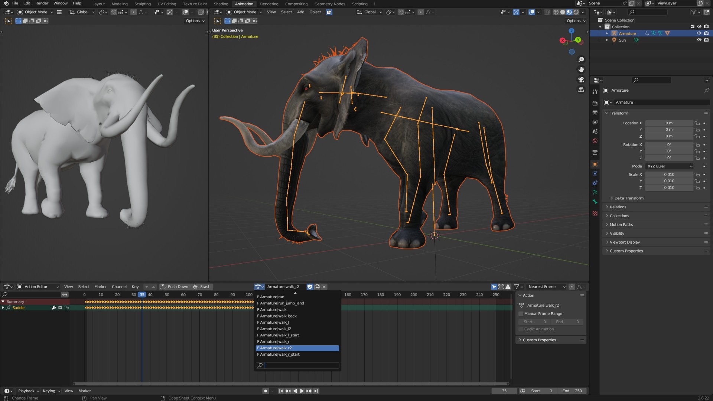Open the Render properties tab
Image resolution: width=713 pixels, height=401 pixels.
pyautogui.click(x=595, y=103)
